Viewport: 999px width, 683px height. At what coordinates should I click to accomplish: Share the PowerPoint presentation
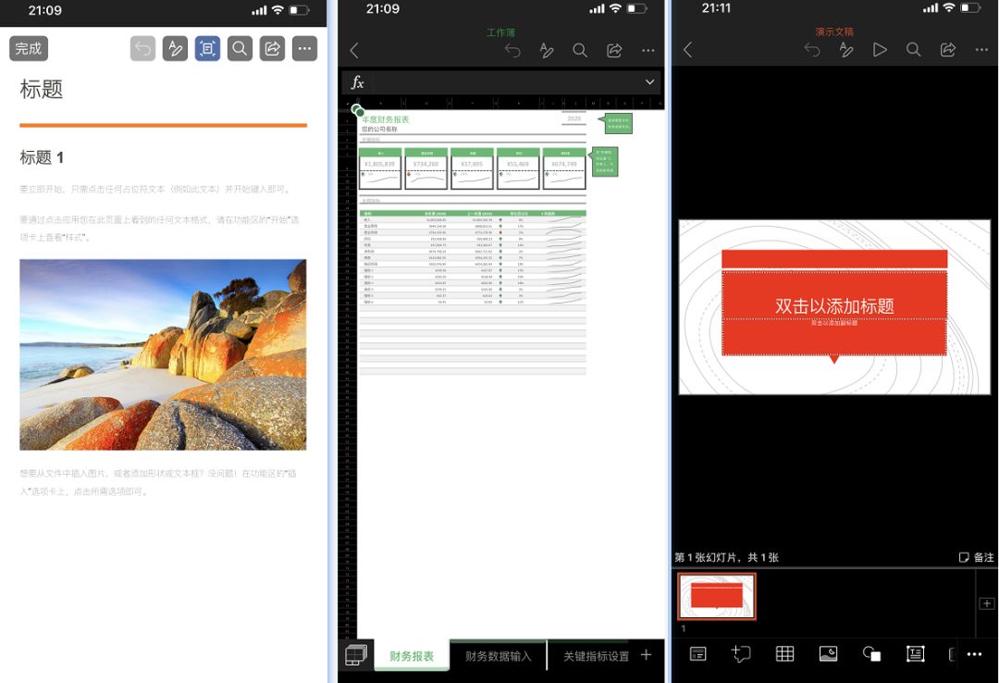coord(948,50)
